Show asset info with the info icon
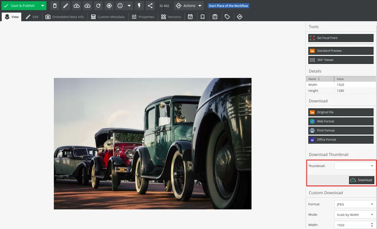377x229 pixels. click(120, 5)
